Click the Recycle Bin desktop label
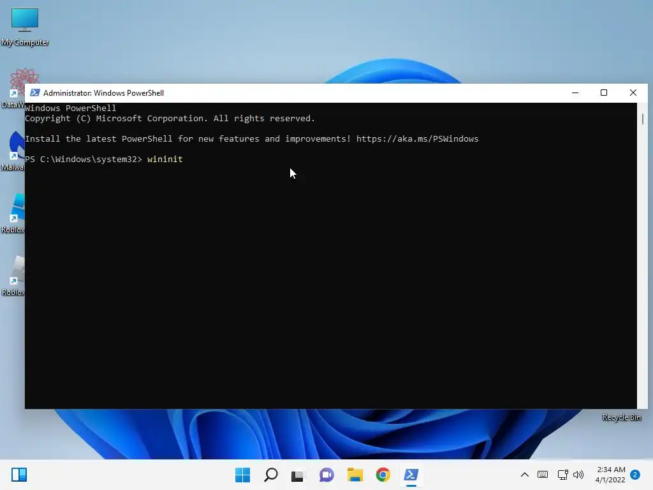The width and height of the screenshot is (653, 490). click(621, 417)
